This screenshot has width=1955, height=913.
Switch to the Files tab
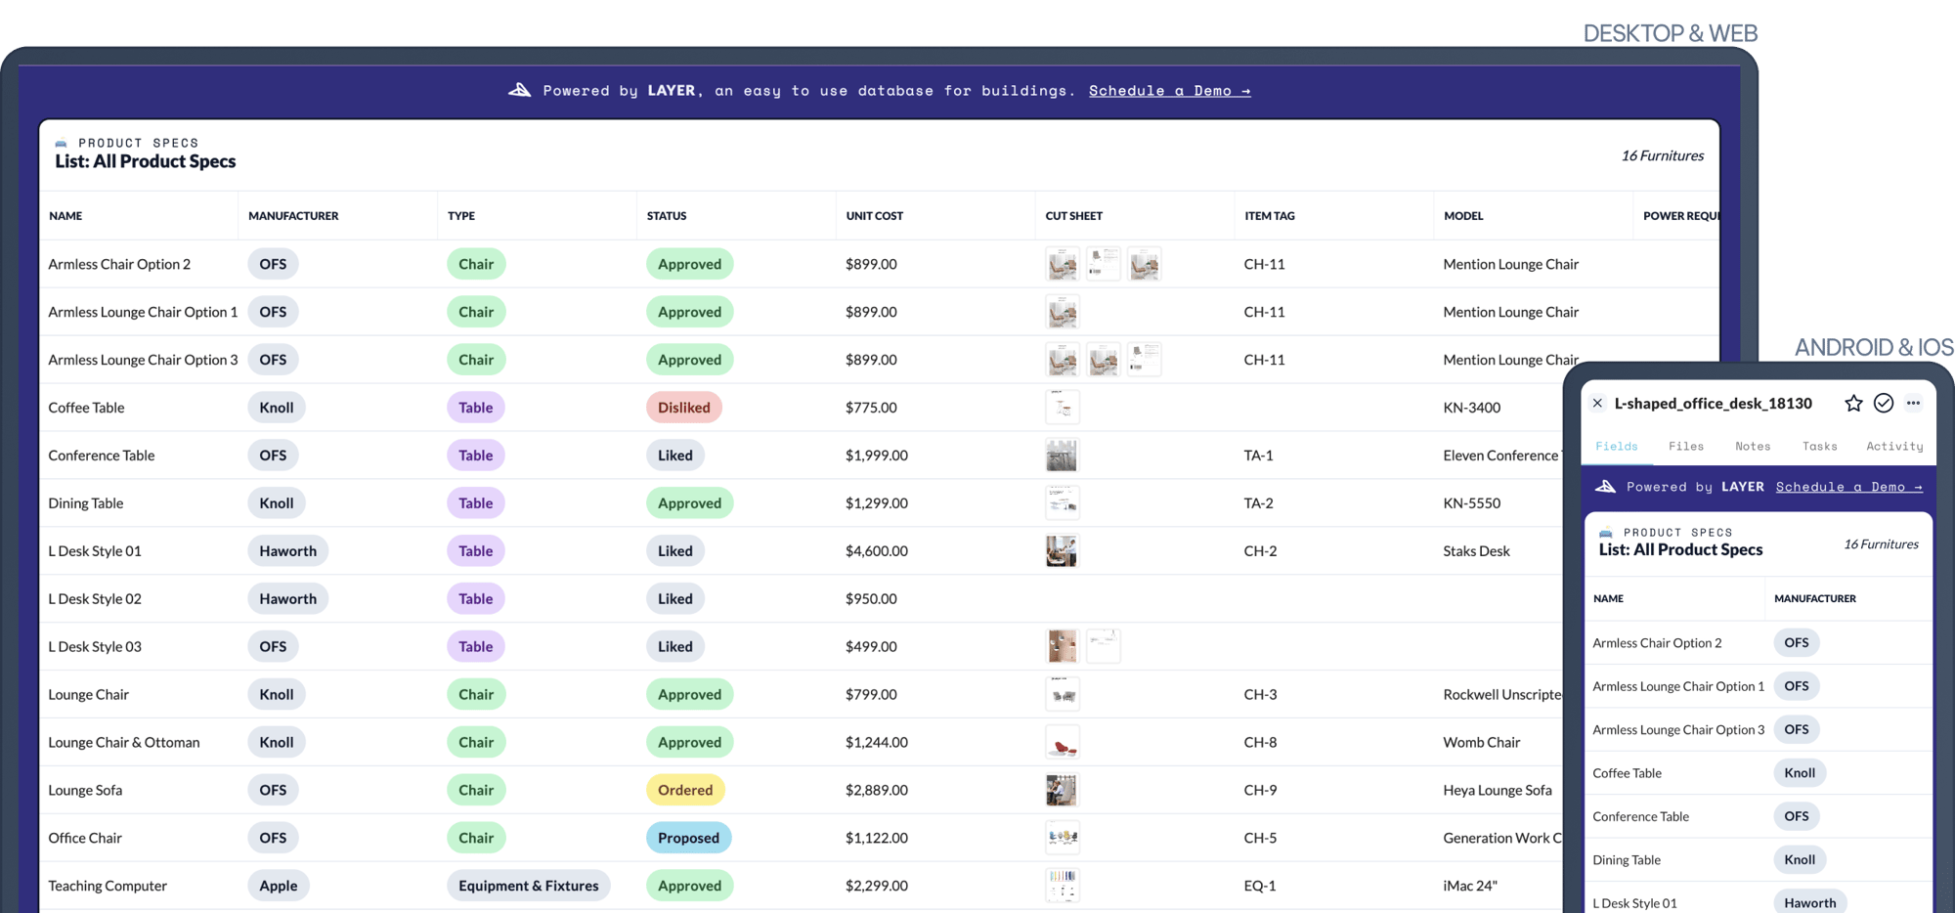point(1686,446)
